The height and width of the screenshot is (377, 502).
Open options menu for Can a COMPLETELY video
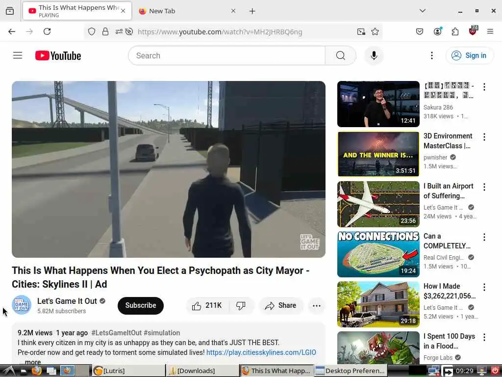coord(484,237)
